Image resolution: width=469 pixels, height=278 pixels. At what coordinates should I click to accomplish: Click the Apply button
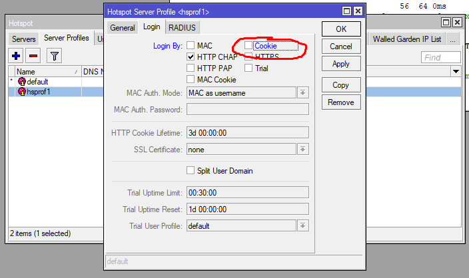tap(340, 65)
